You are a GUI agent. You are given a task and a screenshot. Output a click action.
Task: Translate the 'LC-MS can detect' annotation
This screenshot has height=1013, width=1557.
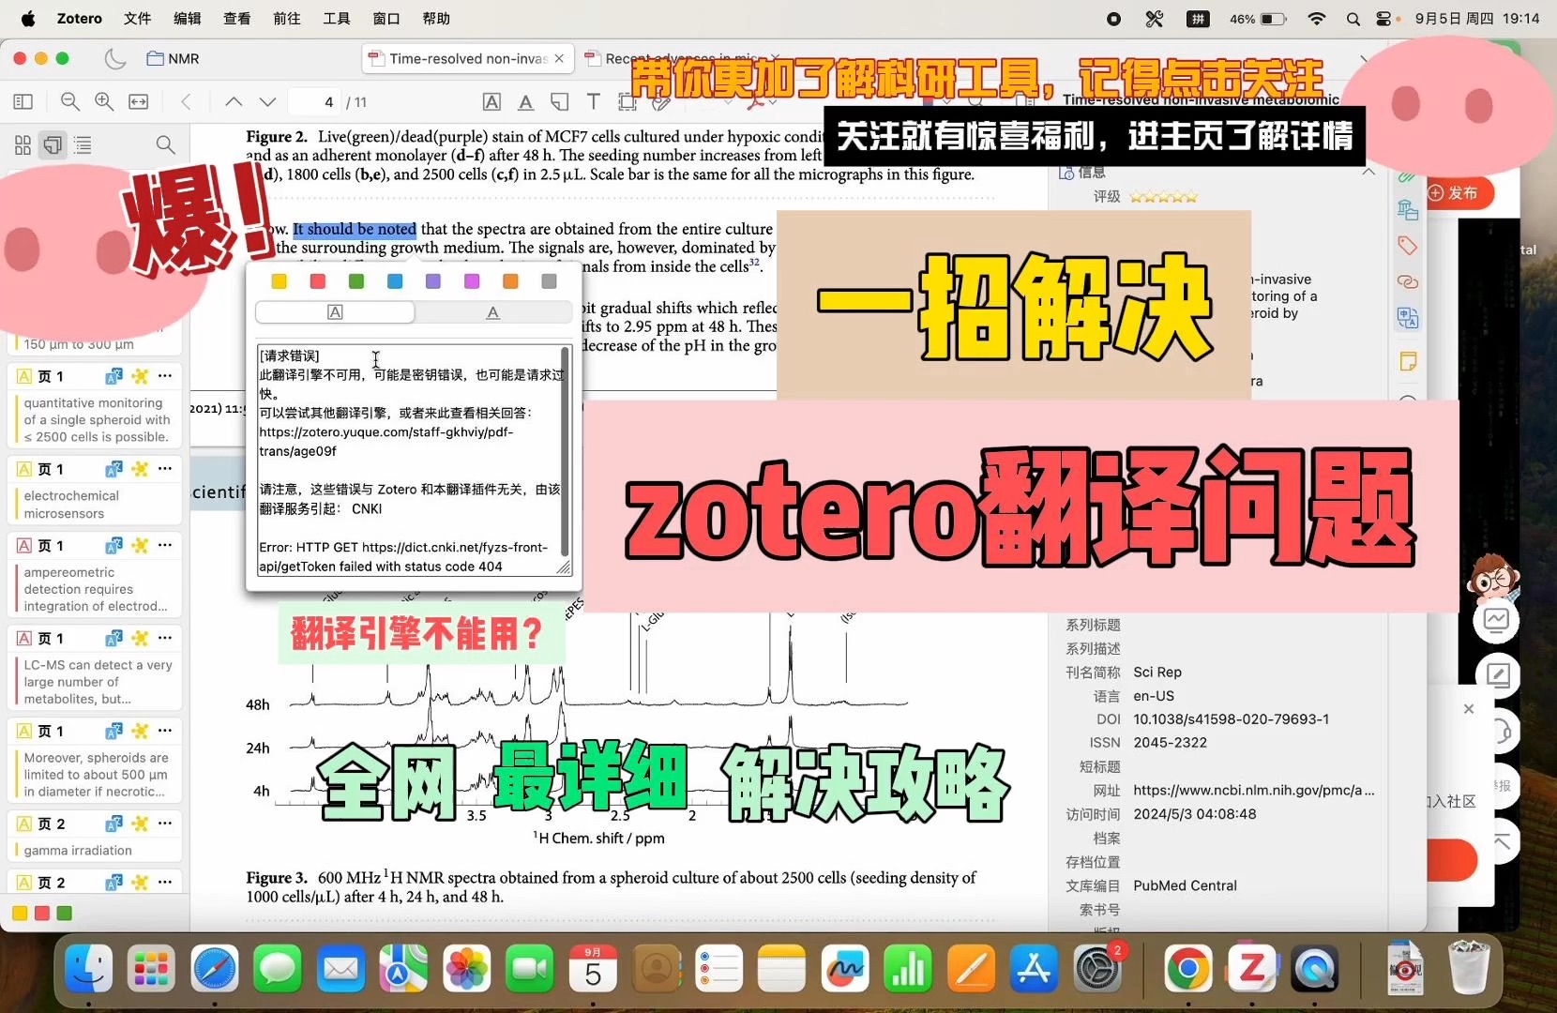click(x=113, y=638)
